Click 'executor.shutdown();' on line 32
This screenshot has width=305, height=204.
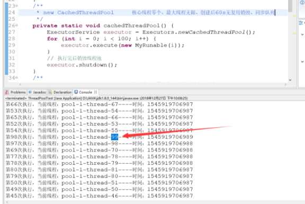tap(82, 65)
